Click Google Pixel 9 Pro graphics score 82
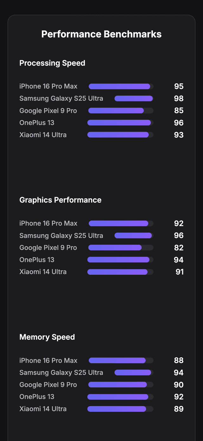 point(179,248)
